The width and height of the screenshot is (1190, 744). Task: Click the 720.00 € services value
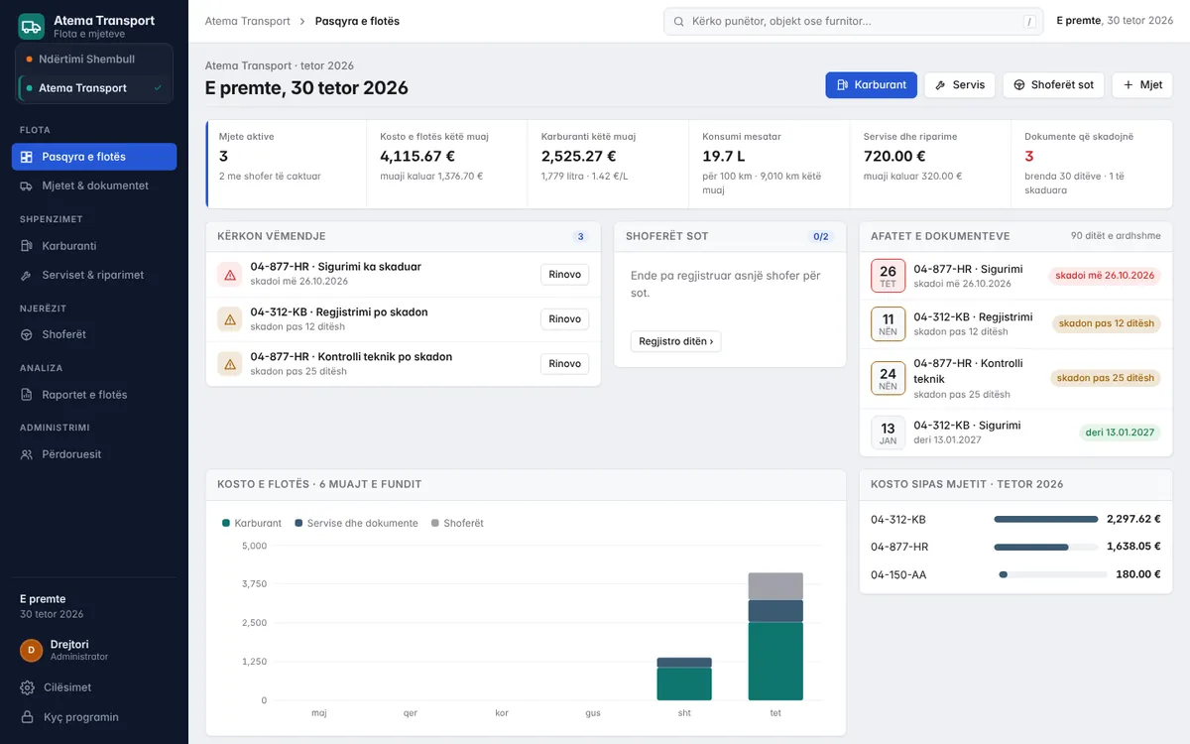click(894, 156)
